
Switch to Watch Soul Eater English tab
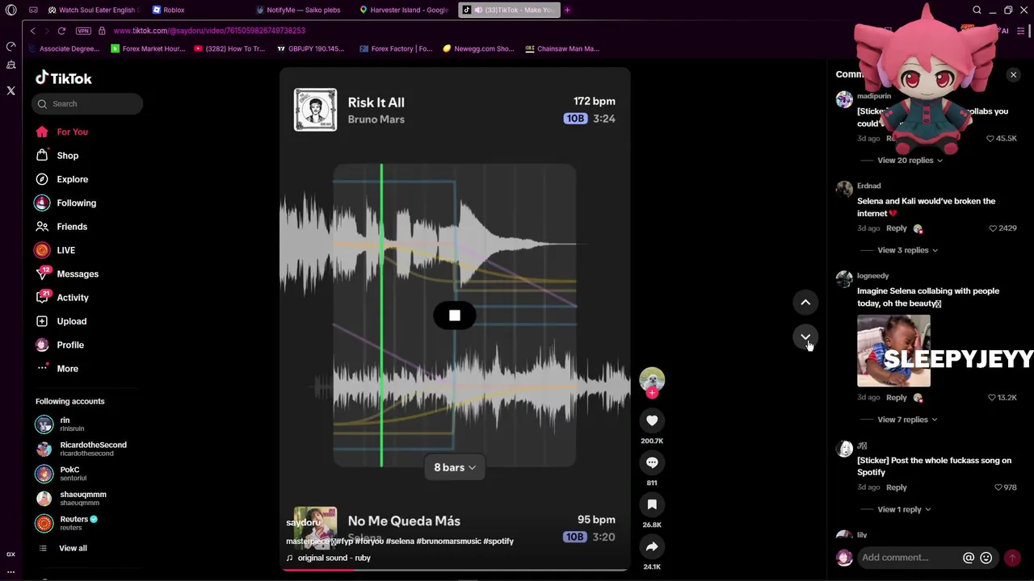(93, 10)
